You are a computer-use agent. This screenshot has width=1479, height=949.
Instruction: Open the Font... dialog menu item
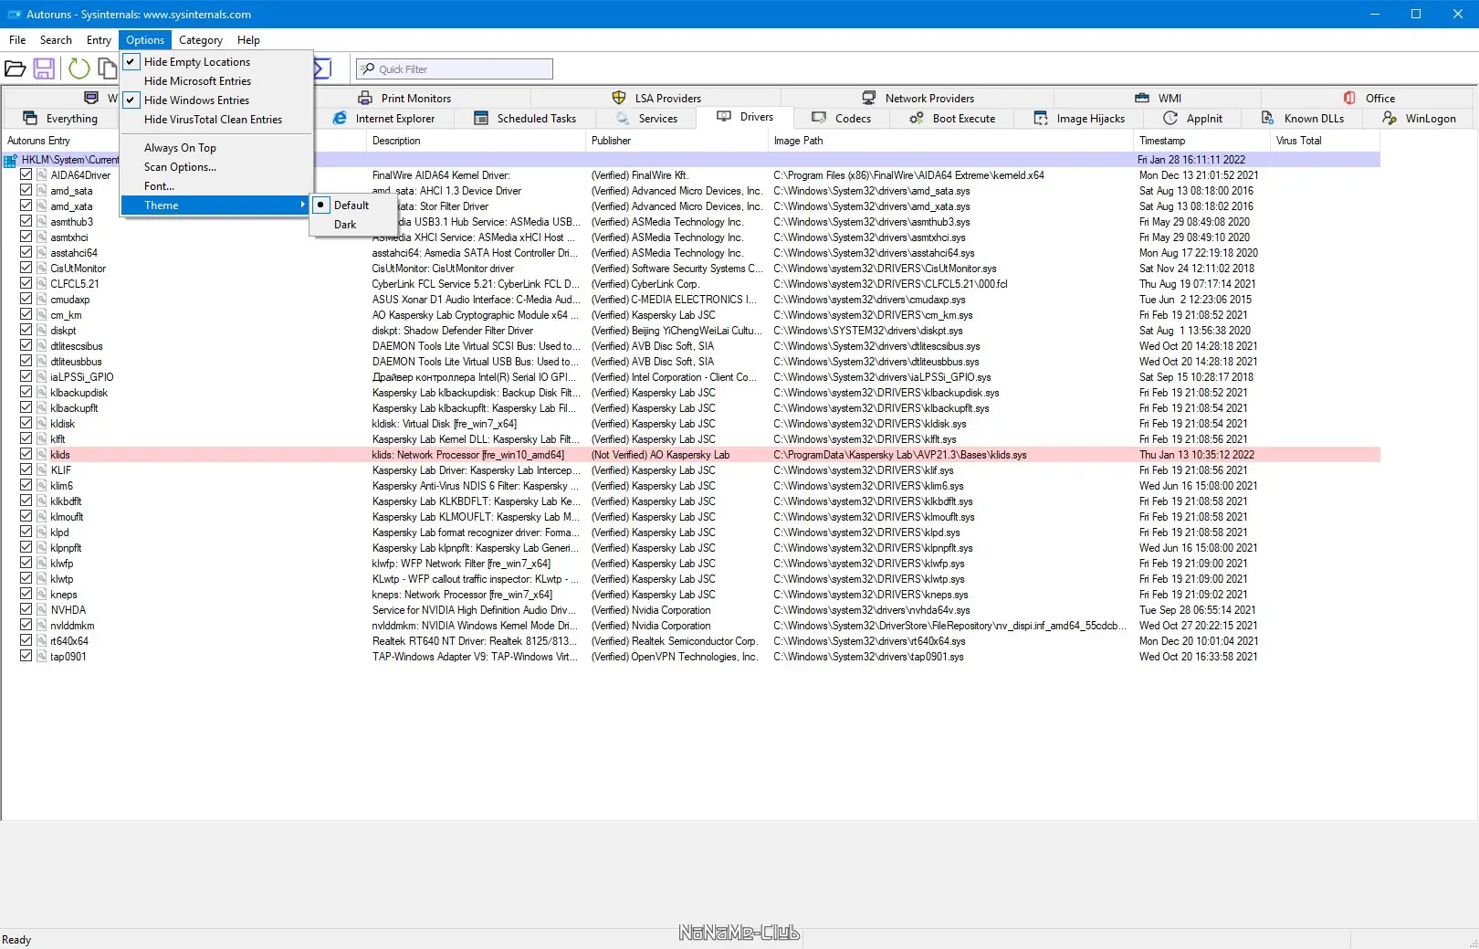point(216,186)
